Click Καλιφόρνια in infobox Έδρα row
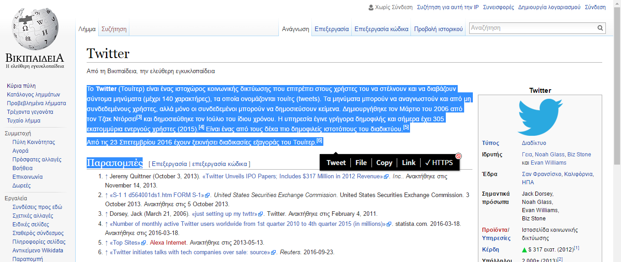 click(x=579, y=174)
